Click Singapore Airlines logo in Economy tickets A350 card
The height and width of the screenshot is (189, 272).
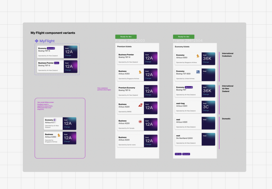pos(198,56)
